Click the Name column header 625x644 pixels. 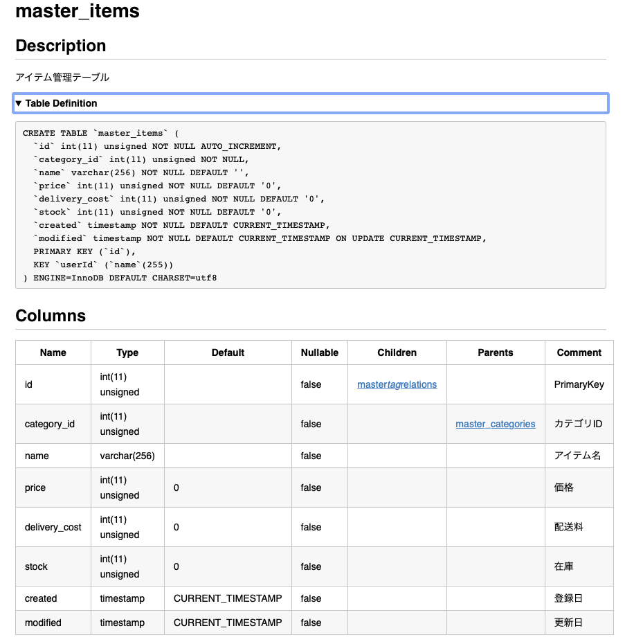(53, 352)
